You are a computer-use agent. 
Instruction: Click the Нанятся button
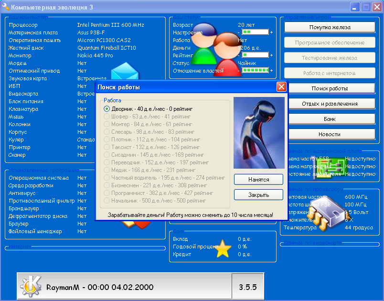point(258,180)
